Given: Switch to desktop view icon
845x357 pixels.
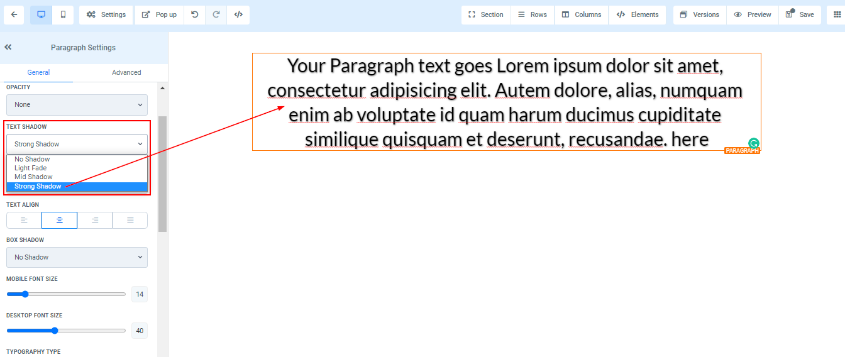Looking at the screenshot, I should click(41, 14).
